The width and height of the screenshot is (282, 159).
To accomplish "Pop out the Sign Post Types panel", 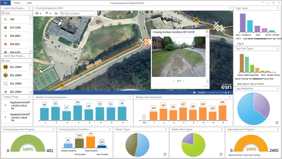I will pos(278,48).
